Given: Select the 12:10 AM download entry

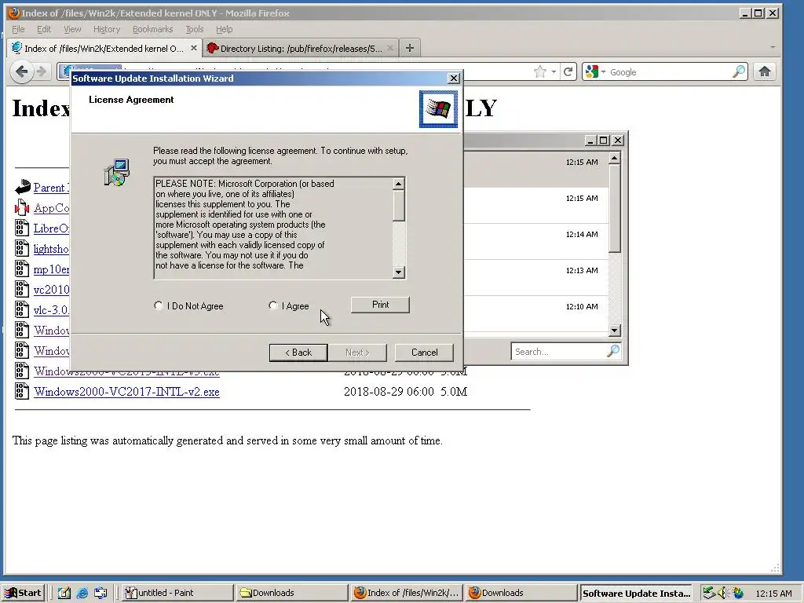Looking at the screenshot, I should [x=535, y=312].
